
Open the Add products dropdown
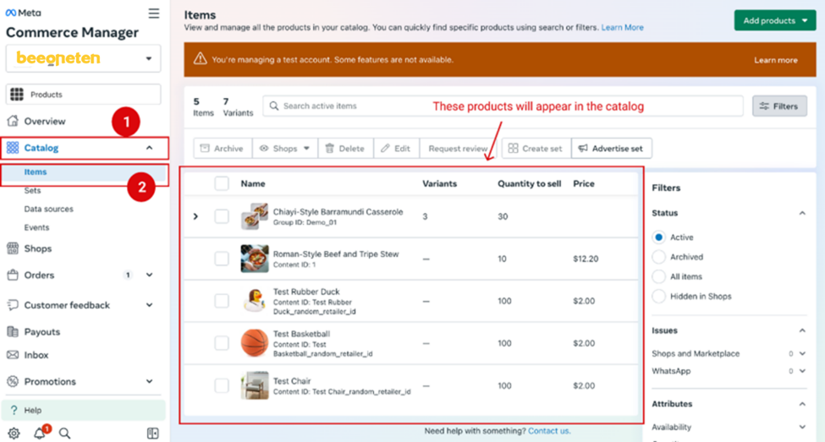[775, 20]
